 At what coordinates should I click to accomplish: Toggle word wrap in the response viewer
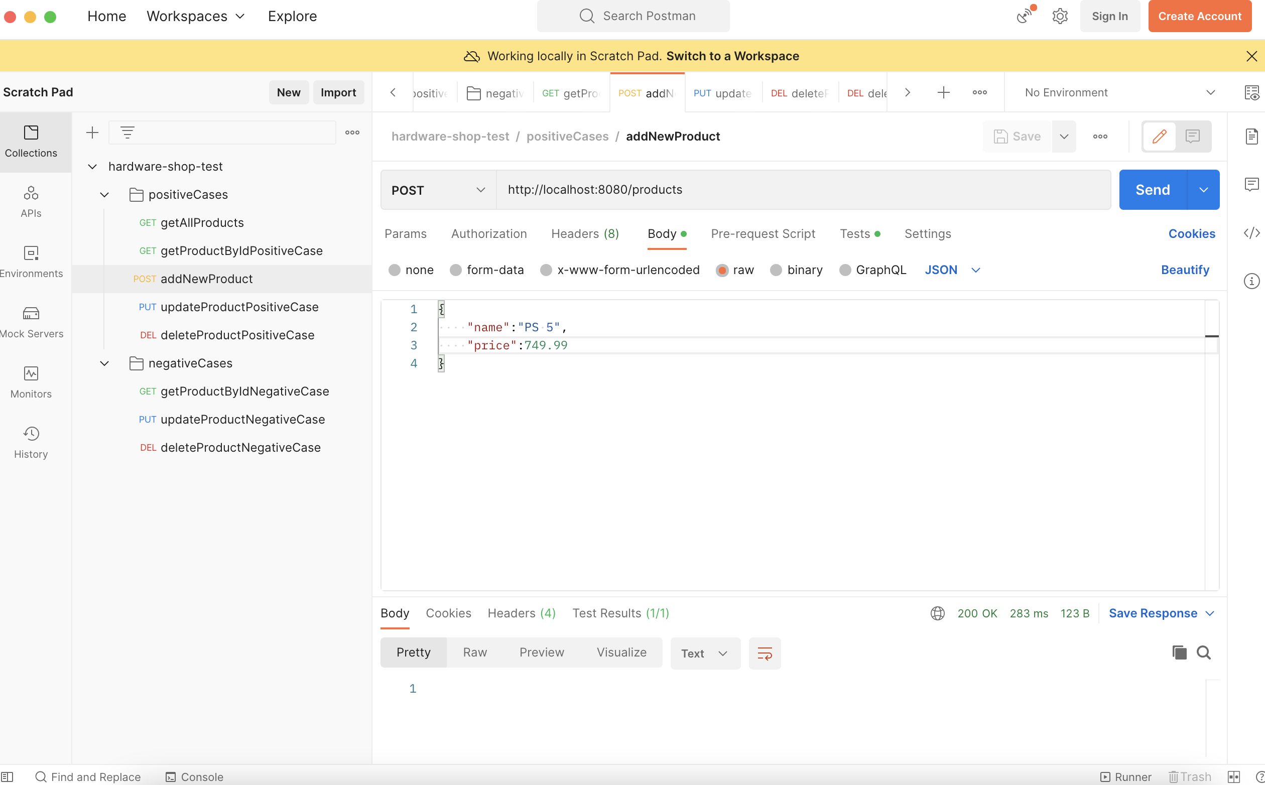pyautogui.click(x=765, y=653)
